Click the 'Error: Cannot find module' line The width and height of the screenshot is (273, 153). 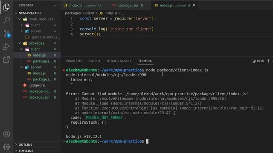click(x=157, y=94)
